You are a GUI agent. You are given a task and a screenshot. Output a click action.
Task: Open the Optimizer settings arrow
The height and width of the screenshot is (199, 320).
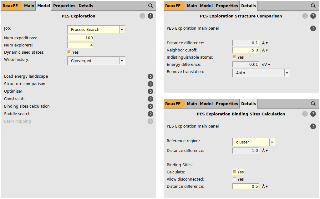[x=150, y=91]
